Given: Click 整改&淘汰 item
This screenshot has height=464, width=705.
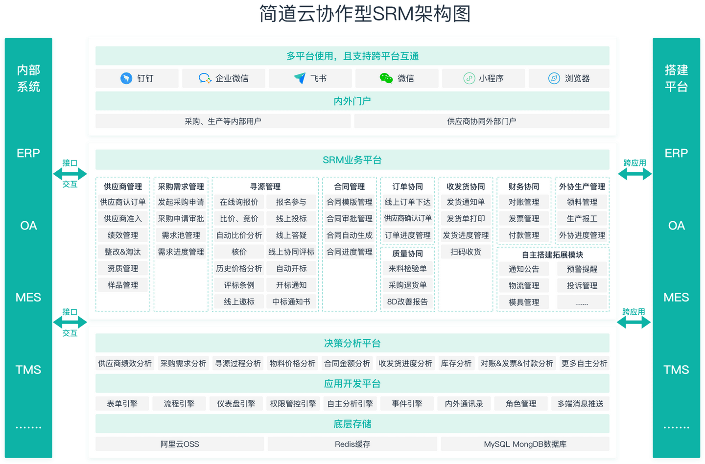Looking at the screenshot, I should 123,252.
